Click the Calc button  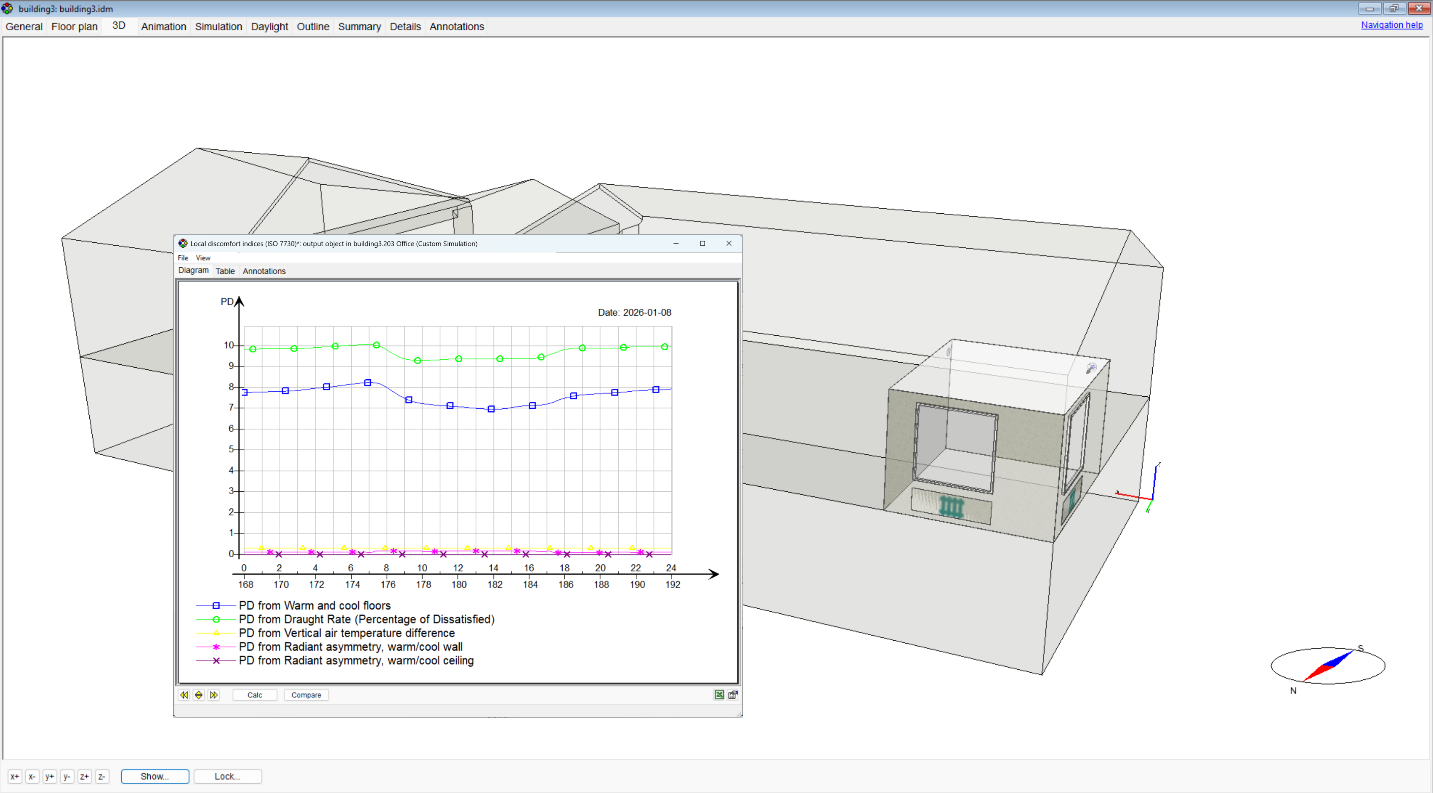pos(255,695)
